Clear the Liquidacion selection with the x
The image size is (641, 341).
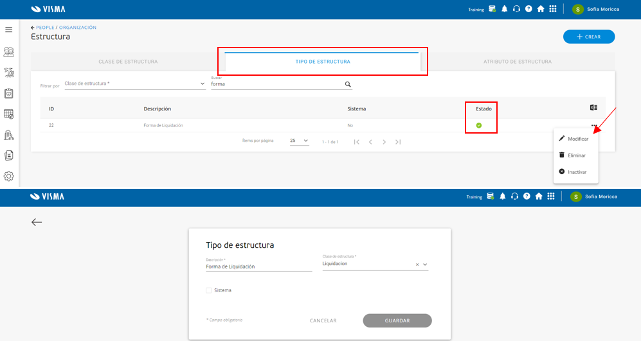point(417,265)
